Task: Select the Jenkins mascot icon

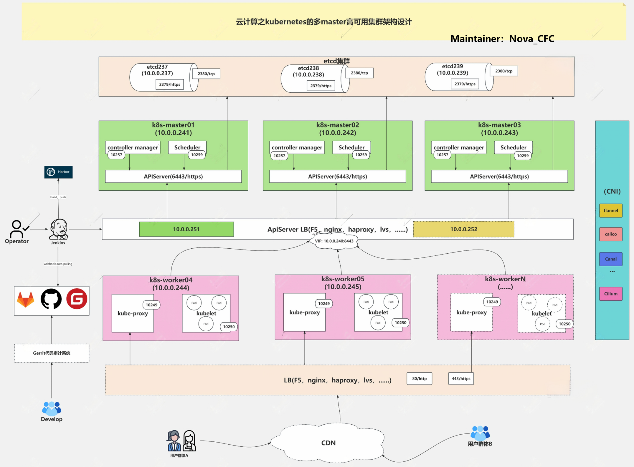Action: 58,229
